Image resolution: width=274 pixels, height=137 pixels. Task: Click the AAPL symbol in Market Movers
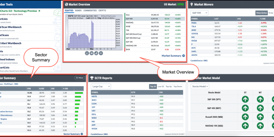[194, 52]
